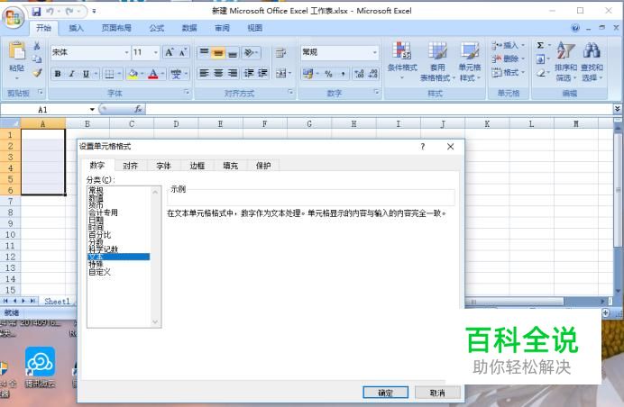The image size is (624, 407).
Task: Open 条件格式 conditional formatting
Action: click(402, 59)
